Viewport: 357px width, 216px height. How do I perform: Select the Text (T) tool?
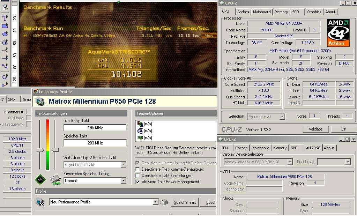pos(5,18)
